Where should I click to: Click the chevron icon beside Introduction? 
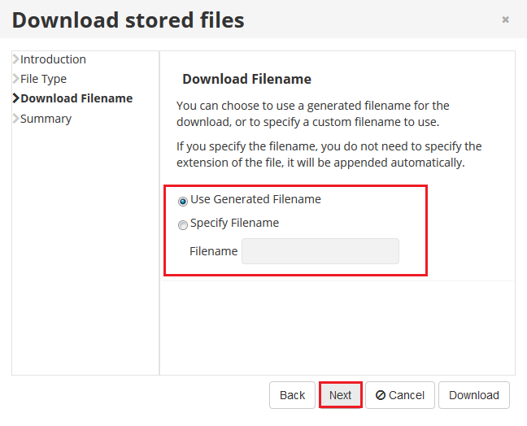(15, 59)
